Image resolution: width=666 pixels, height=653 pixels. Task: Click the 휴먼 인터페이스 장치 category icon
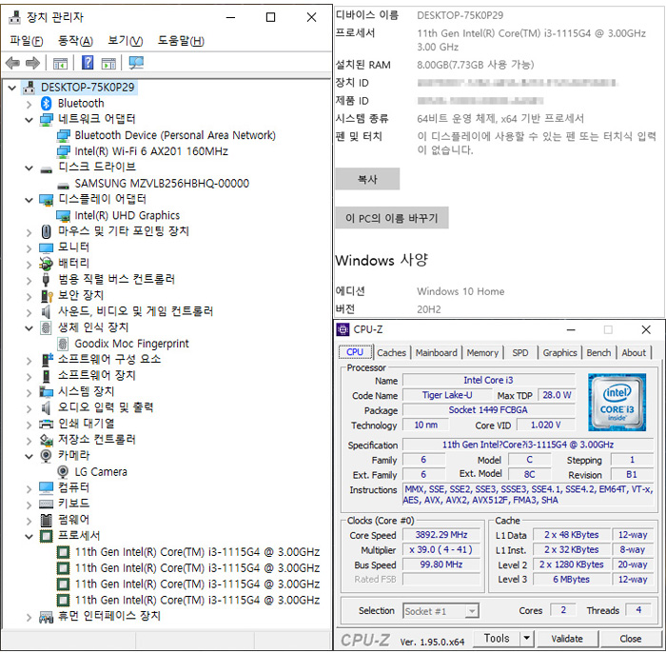[46, 617]
